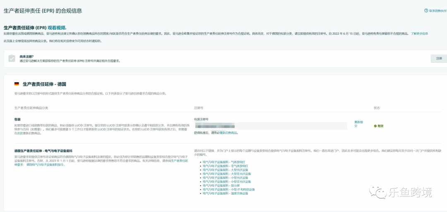Open the 重新启售商品 link below registration number
The height and width of the screenshot is (212, 447).
tap(228, 133)
